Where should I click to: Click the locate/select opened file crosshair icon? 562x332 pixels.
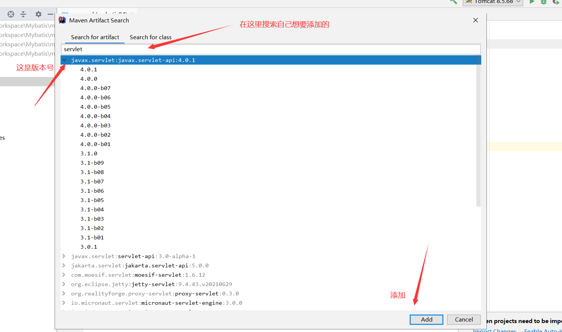click(x=11, y=14)
